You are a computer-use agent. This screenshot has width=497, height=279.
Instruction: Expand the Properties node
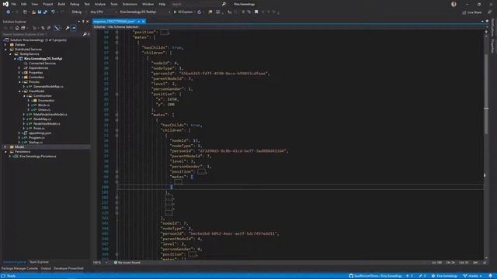point(19,72)
